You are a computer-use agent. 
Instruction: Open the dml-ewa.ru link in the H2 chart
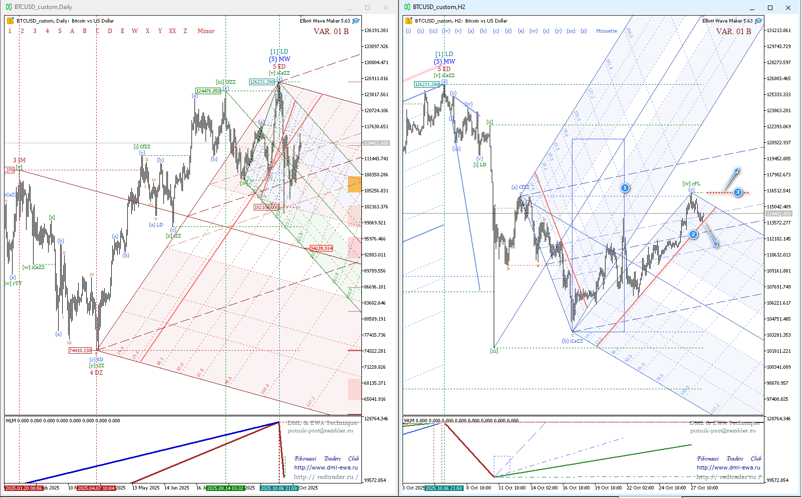(x=728, y=467)
